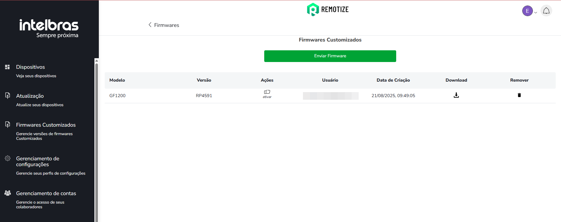Click the Gerenciamento de contas people icon
561x222 pixels.
click(x=8, y=193)
